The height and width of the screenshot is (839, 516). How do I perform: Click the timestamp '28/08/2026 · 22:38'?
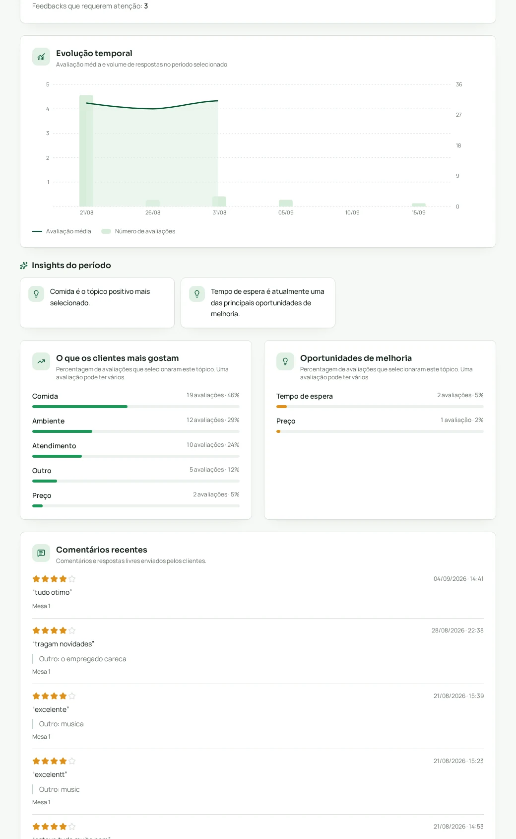(457, 630)
